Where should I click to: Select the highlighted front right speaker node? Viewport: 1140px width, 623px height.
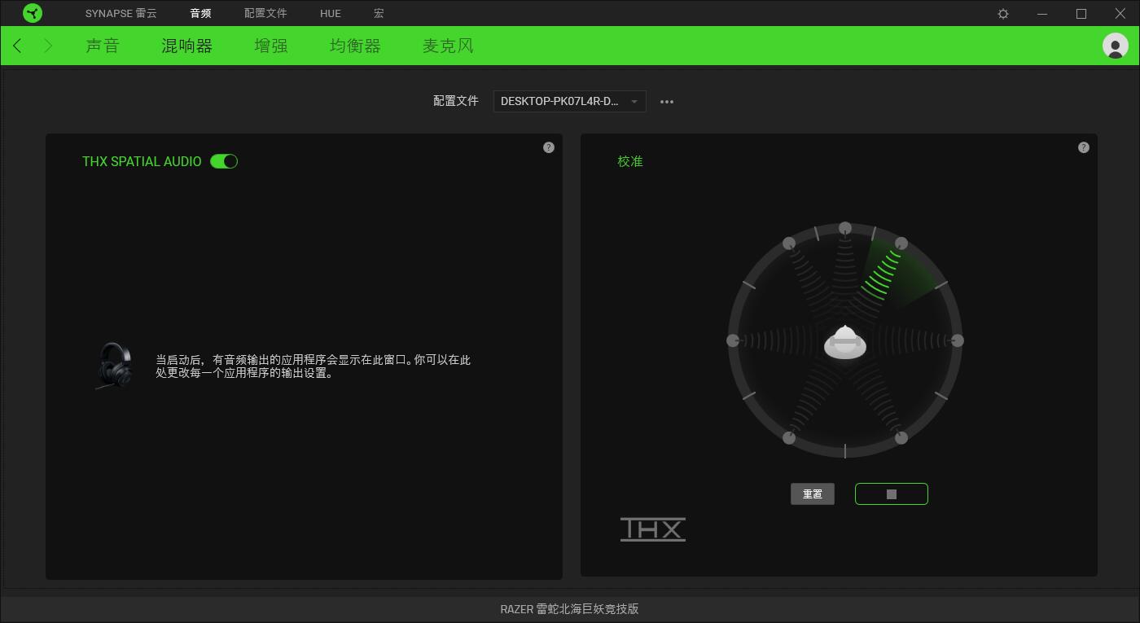coord(901,243)
